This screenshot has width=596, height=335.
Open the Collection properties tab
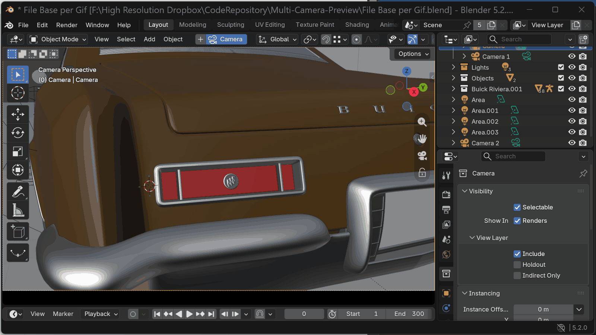pyautogui.click(x=446, y=274)
